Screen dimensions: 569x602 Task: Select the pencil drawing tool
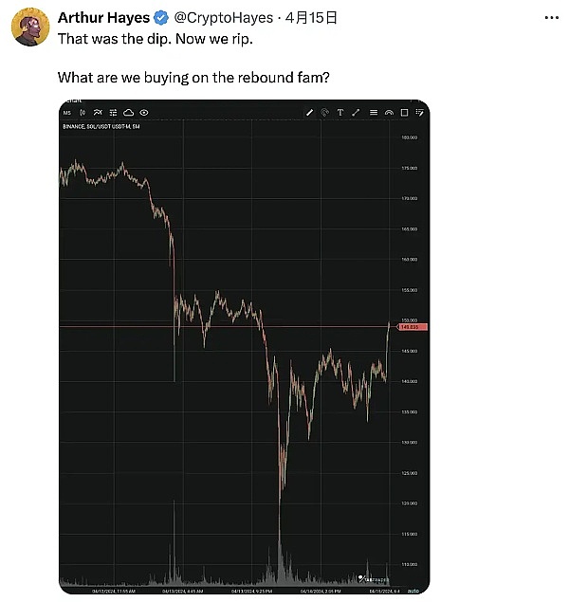coord(309,112)
